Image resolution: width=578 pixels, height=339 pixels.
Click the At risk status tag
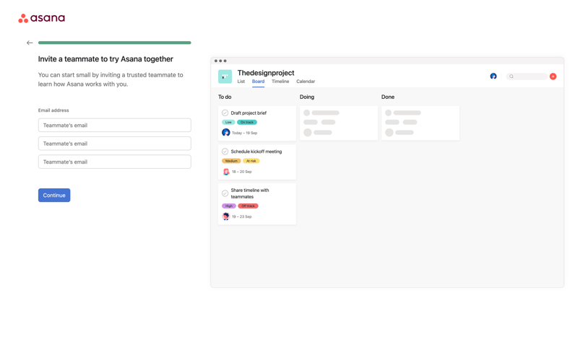[x=251, y=161]
